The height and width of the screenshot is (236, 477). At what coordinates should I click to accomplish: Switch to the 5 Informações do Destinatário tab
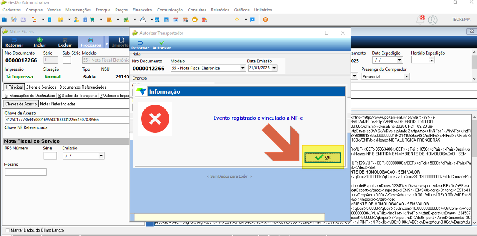(30, 96)
